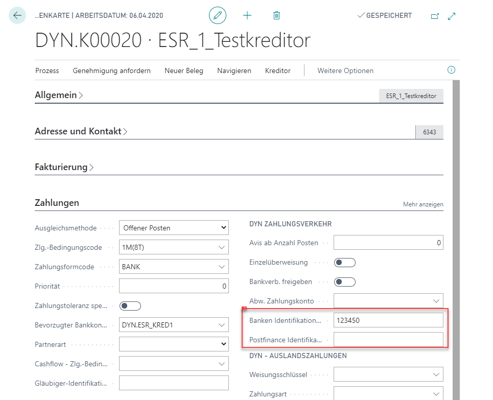The image size is (493, 400).
Task: Open card in new window icon
Action: pyautogui.click(x=435, y=16)
